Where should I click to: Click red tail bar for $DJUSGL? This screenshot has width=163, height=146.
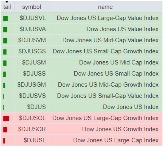coord(6,118)
